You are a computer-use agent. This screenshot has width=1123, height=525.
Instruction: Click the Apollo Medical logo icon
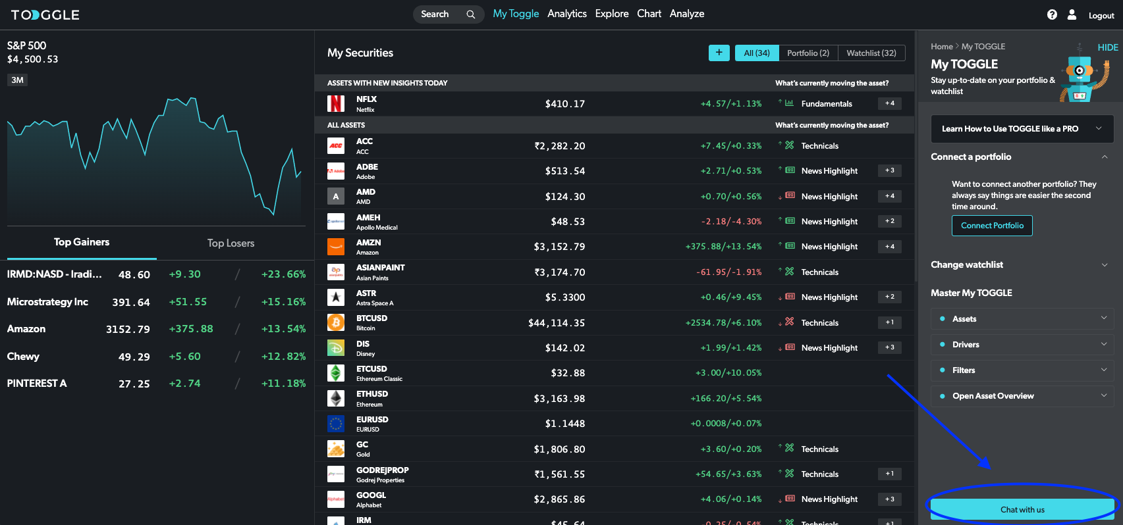[x=336, y=222]
